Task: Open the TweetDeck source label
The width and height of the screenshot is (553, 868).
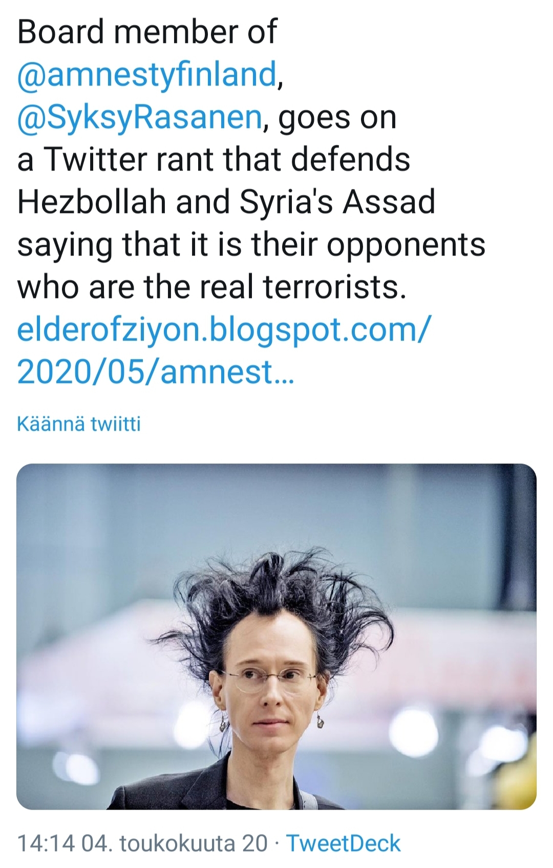Action: [x=343, y=843]
